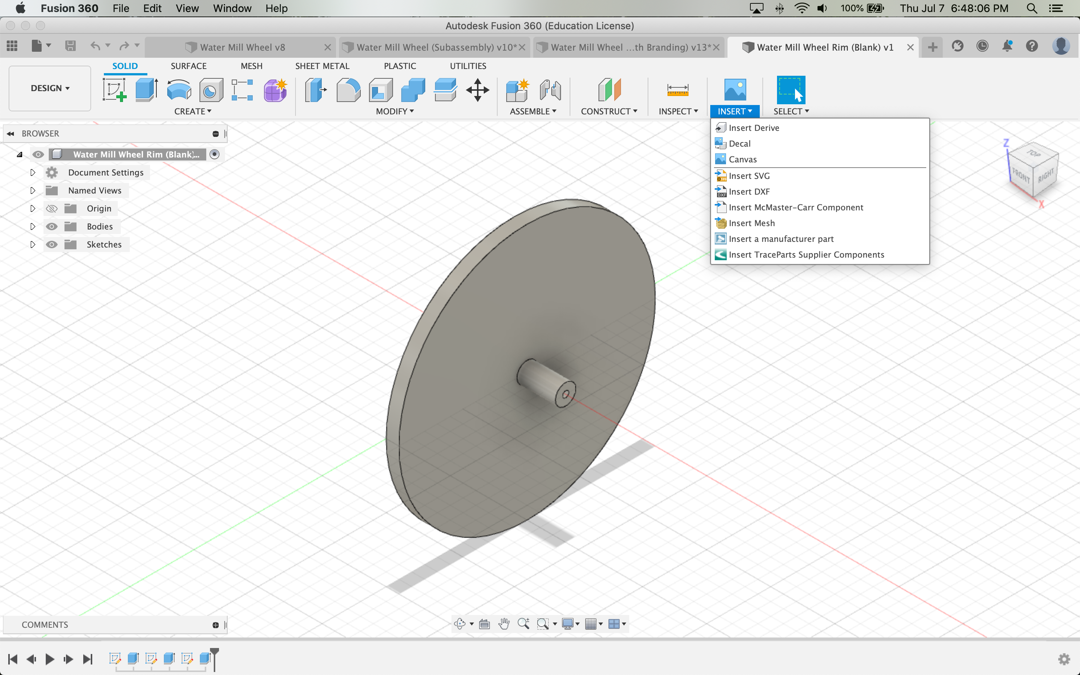This screenshot has height=675, width=1080.
Task: Click the Undo arrow
Action: click(95, 45)
